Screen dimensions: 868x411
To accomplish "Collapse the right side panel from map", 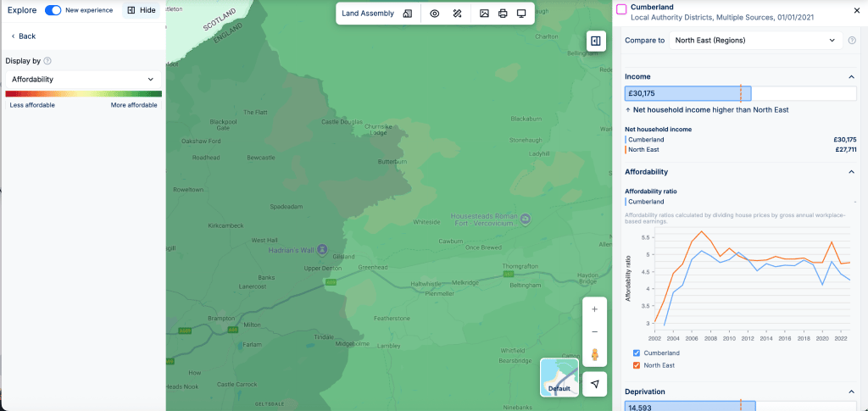I will 595,41.
